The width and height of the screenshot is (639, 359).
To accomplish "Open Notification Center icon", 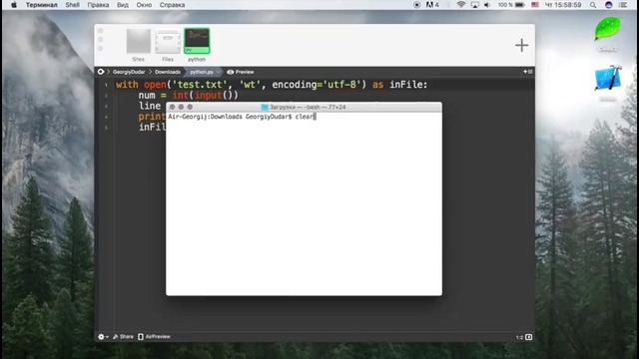I will (623, 5).
